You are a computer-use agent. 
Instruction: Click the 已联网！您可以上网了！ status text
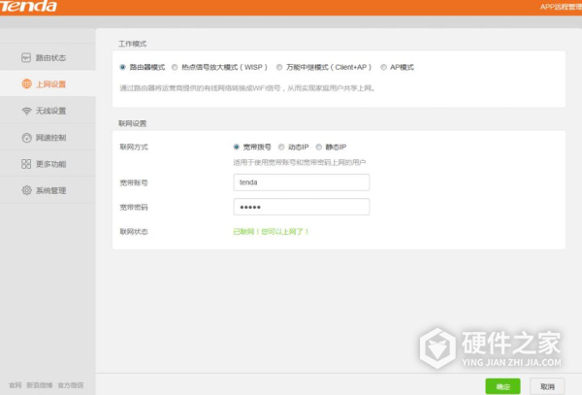click(271, 232)
